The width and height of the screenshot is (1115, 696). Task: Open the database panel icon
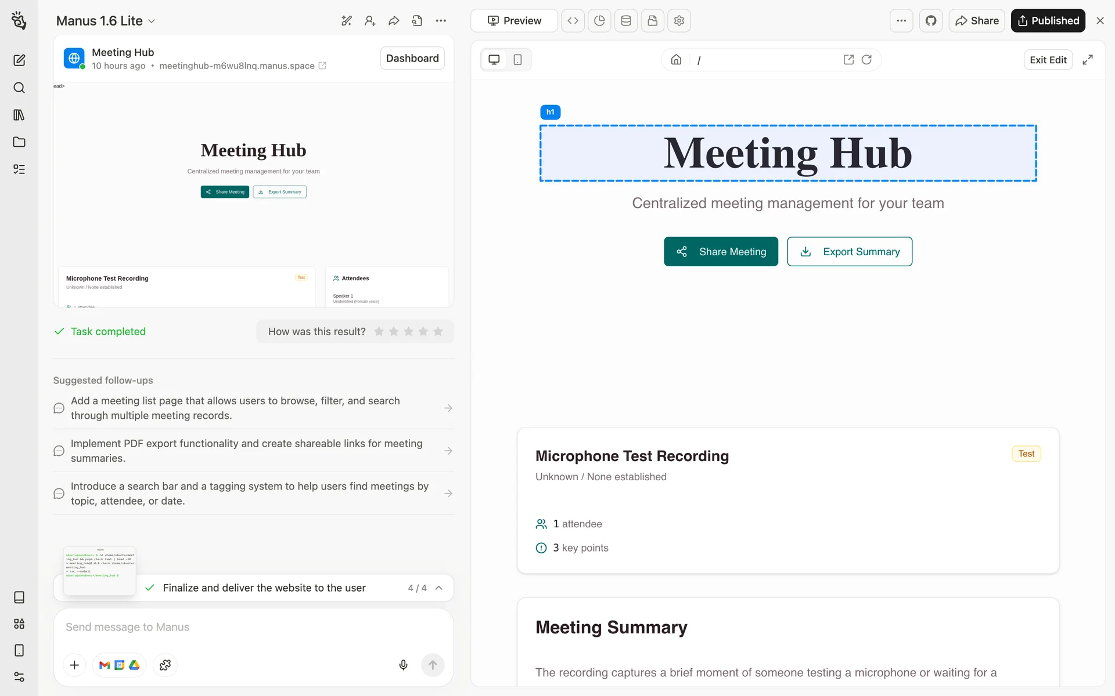point(626,21)
